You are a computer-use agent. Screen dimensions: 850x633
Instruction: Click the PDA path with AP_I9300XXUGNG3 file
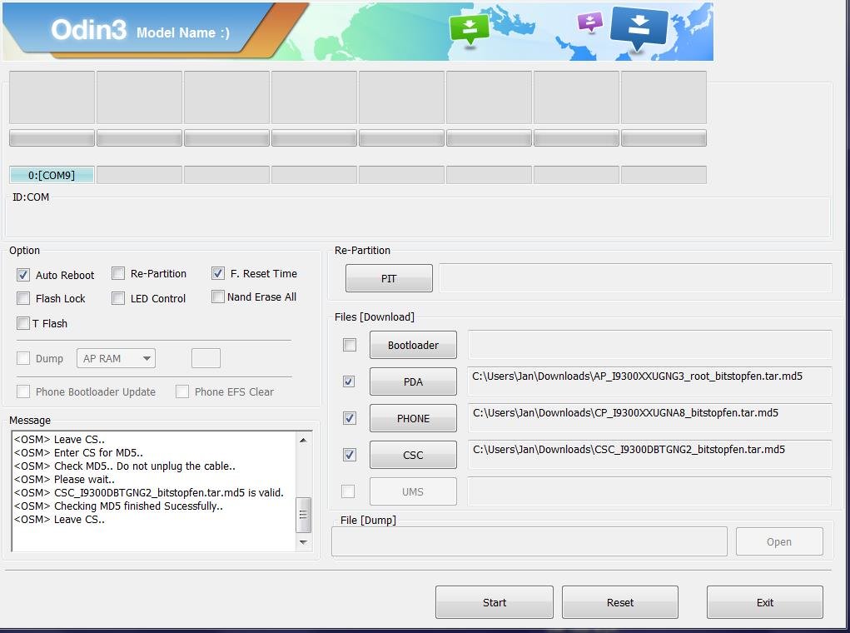649,381
